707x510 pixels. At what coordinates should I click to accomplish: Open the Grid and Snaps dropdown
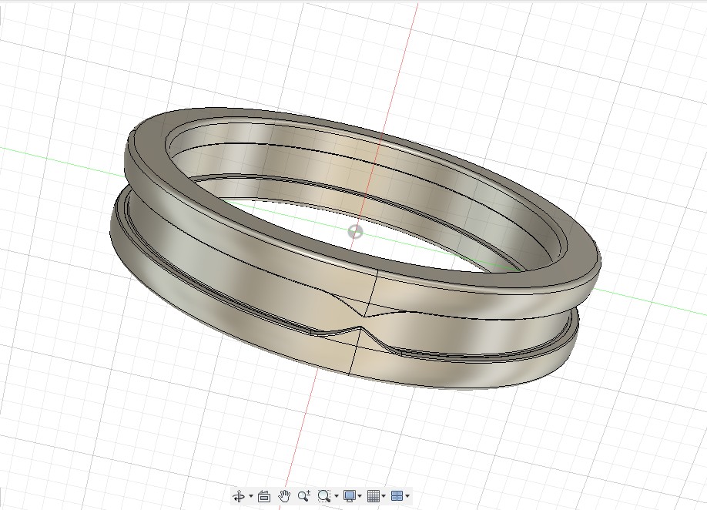(384, 495)
